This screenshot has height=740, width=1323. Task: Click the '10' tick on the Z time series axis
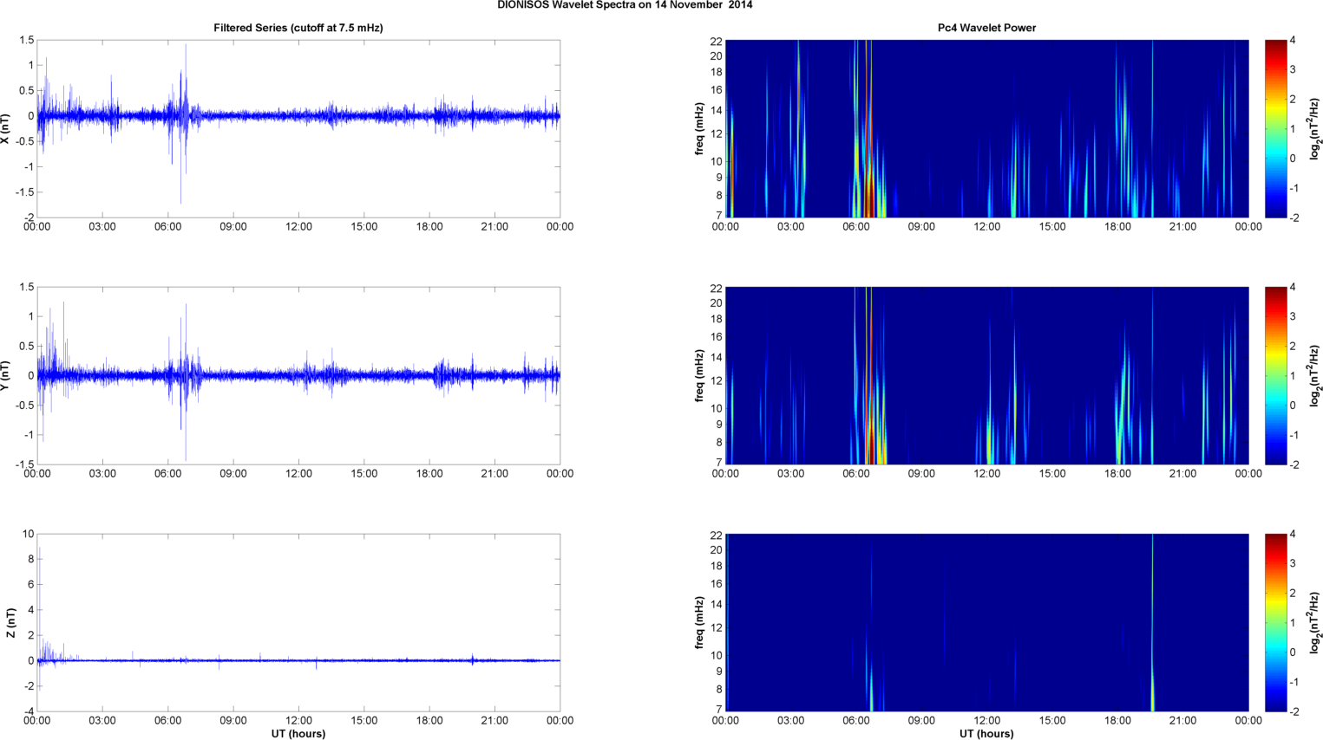coord(29,534)
